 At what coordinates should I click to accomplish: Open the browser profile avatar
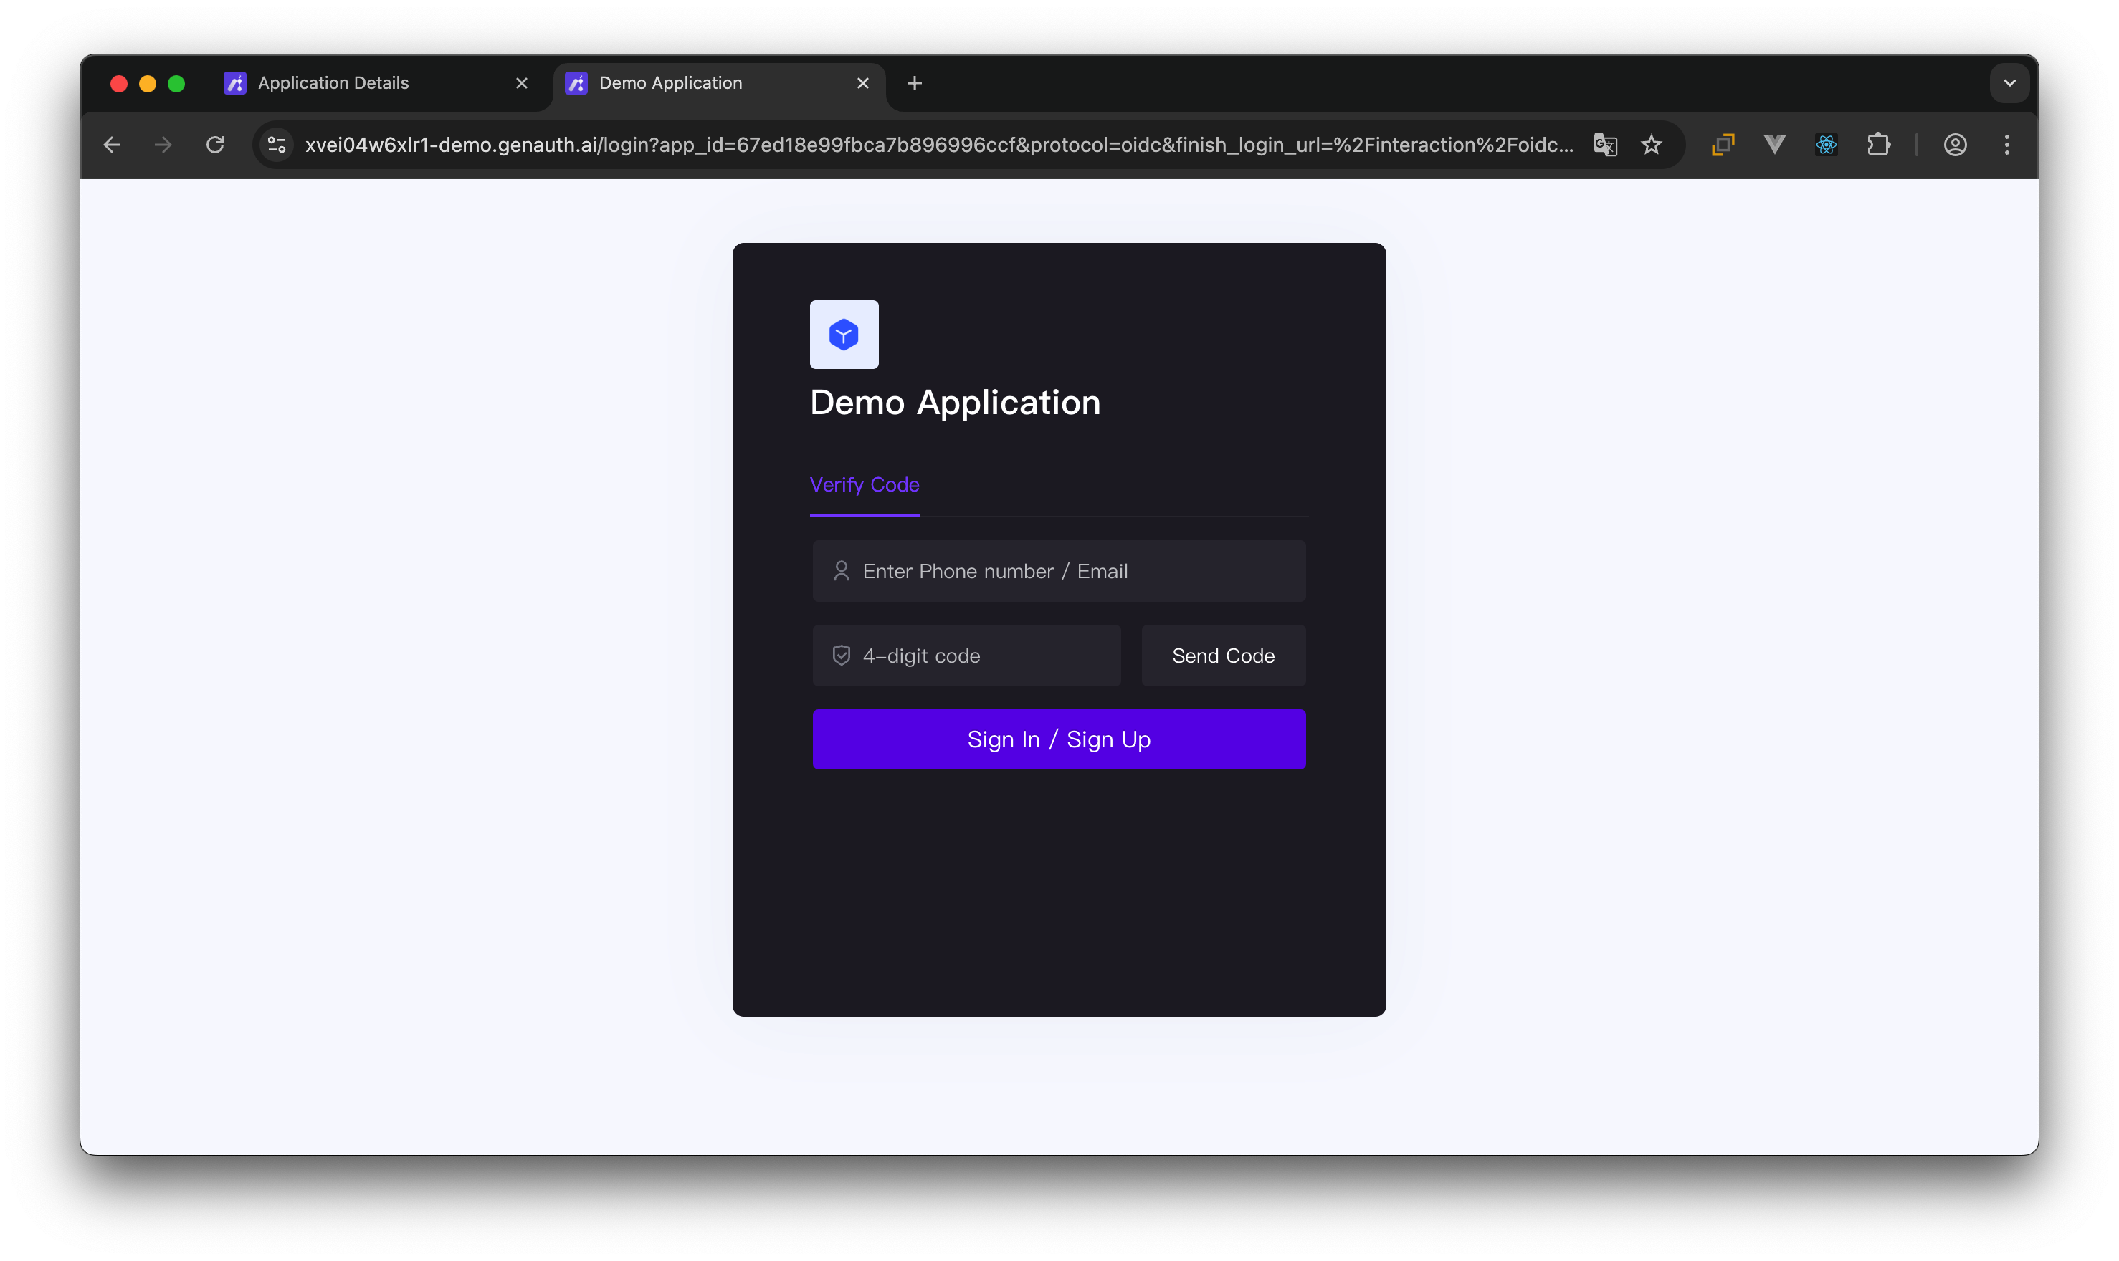coord(1955,145)
